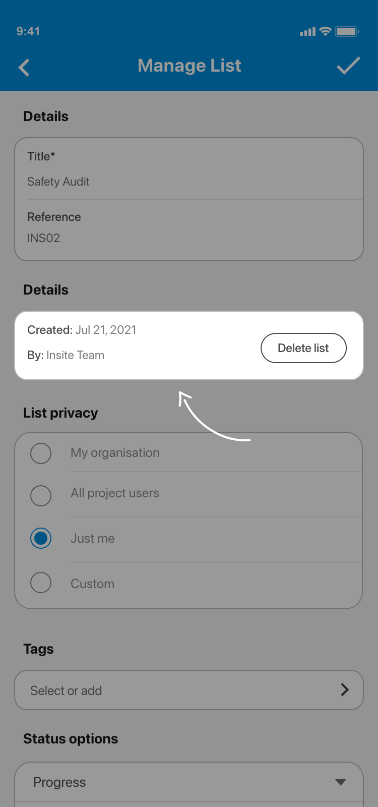Tap the battery status icon
Viewport: 378px width, 807px height.
(347, 31)
